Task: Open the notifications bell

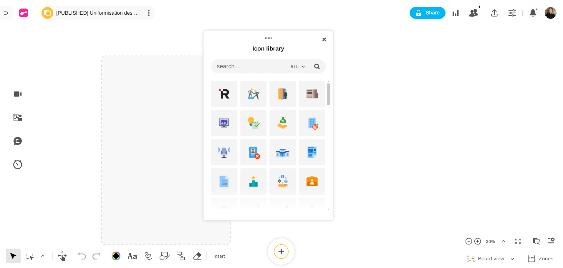Action: [533, 13]
